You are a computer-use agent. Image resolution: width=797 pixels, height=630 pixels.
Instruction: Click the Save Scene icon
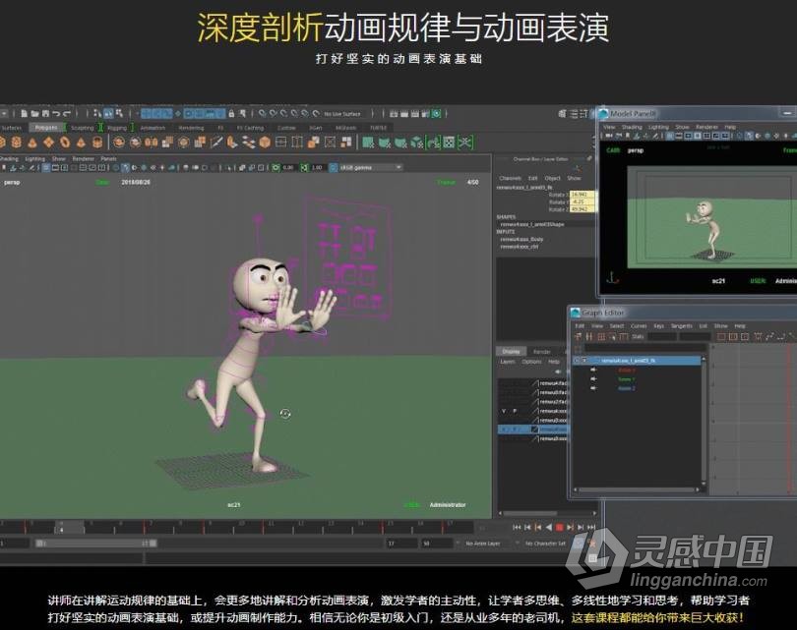pos(45,113)
